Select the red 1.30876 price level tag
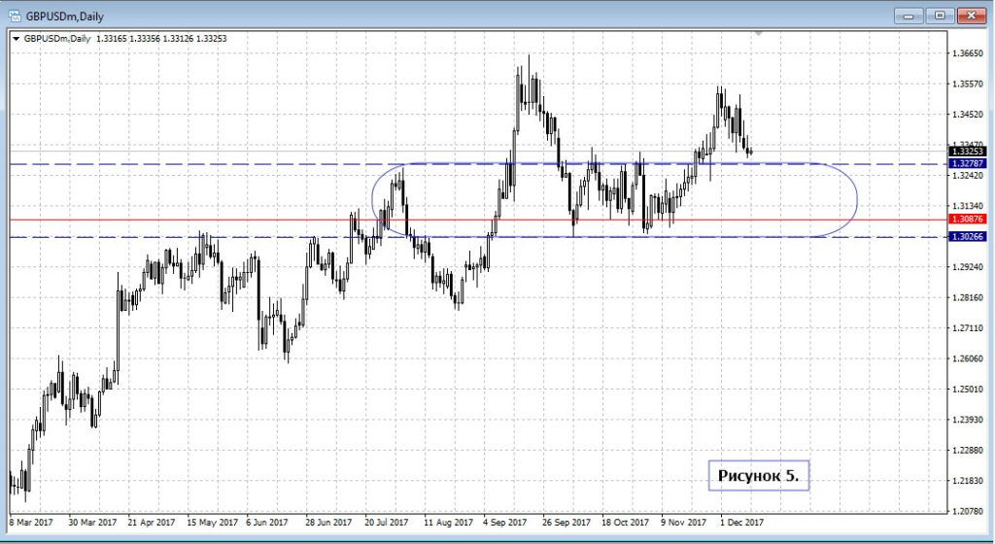This screenshot has width=995, height=544. click(x=969, y=221)
